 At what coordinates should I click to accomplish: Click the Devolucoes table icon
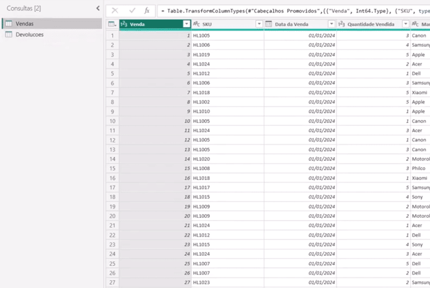click(x=9, y=34)
